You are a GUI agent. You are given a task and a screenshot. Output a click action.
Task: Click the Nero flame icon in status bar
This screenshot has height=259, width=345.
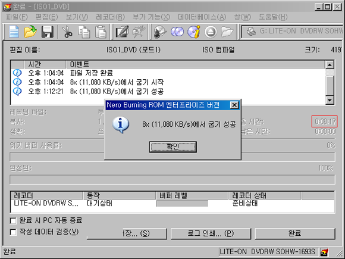click(x=324, y=252)
